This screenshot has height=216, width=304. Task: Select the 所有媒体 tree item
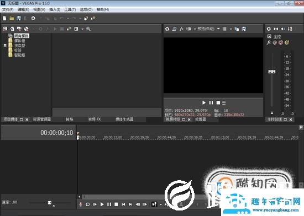tap(22, 36)
